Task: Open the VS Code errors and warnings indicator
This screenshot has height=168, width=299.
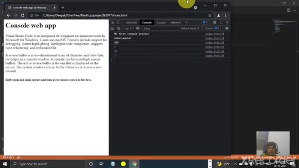Action: (x=8, y=157)
